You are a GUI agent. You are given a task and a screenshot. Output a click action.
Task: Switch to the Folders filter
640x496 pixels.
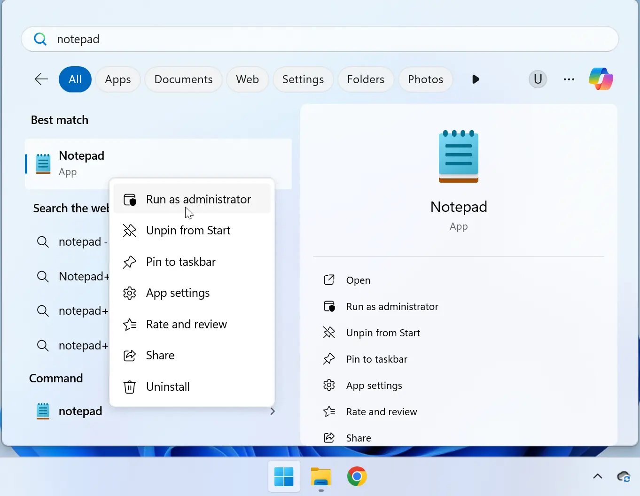click(366, 79)
